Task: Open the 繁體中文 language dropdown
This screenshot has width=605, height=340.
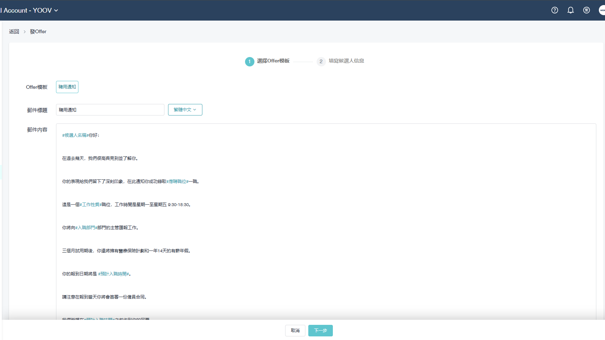Action: pos(185,110)
